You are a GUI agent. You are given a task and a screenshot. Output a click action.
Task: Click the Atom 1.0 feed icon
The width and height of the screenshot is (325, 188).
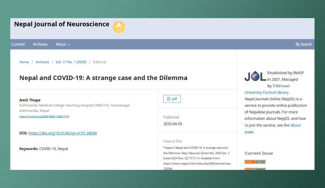coord(255,162)
